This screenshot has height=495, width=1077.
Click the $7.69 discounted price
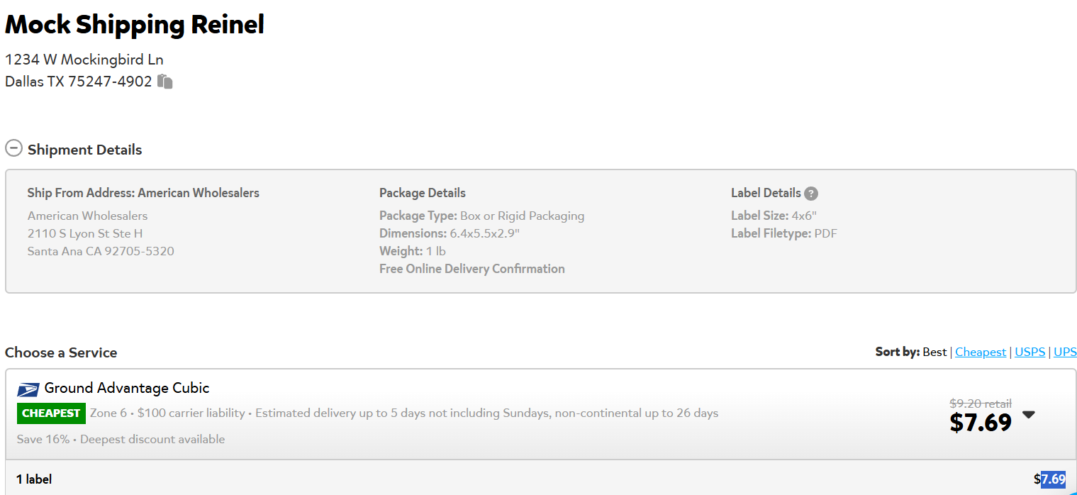981,423
